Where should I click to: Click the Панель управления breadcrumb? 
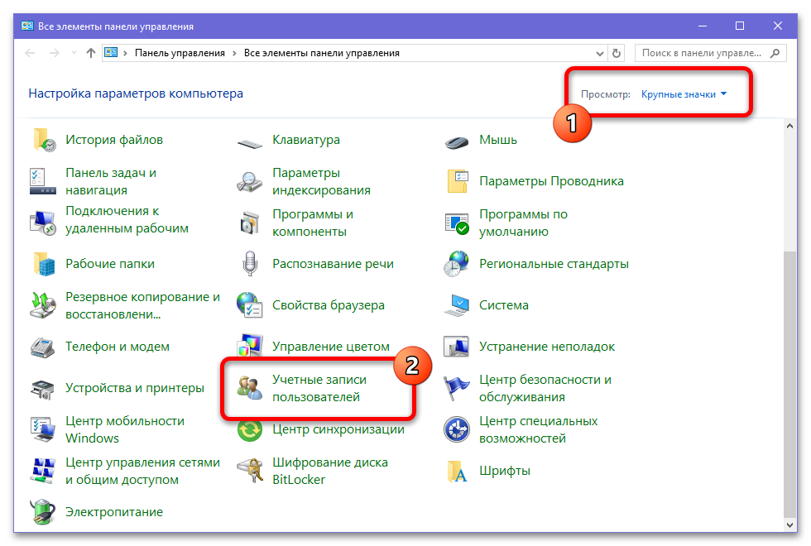click(x=180, y=53)
